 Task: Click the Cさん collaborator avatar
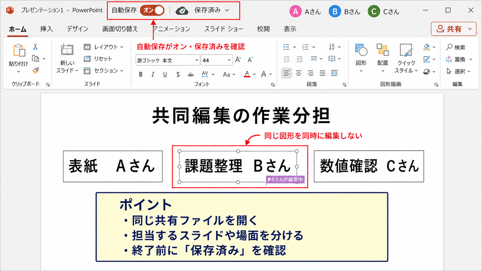click(x=374, y=12)
